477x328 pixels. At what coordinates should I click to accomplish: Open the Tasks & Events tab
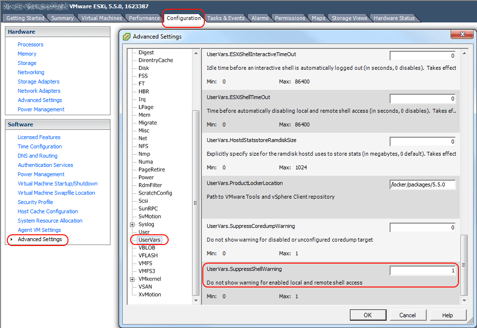(x=226, y=18)
